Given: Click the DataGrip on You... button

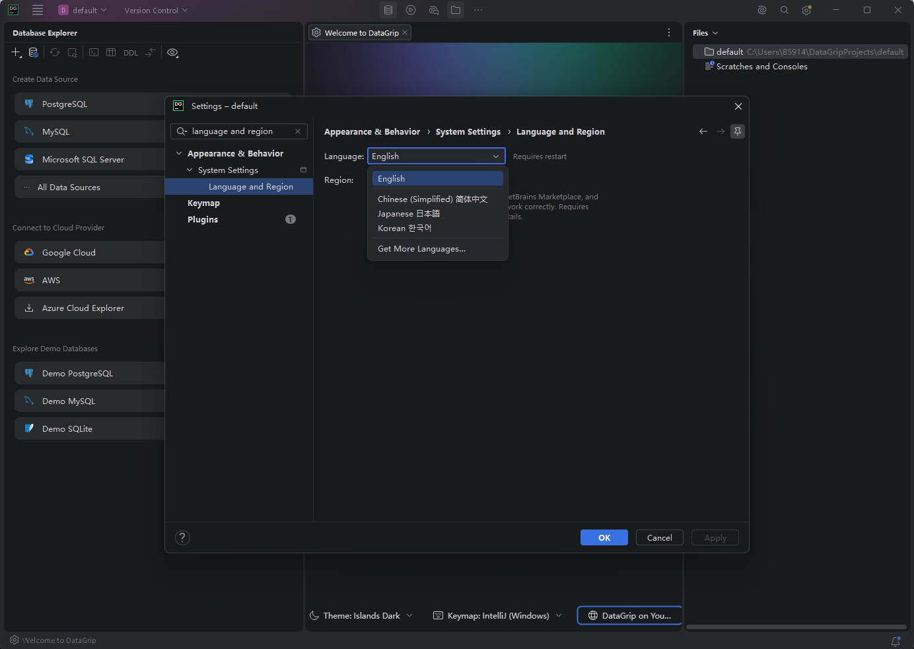Looking at the screenshot, I should (x=629, y=615).
